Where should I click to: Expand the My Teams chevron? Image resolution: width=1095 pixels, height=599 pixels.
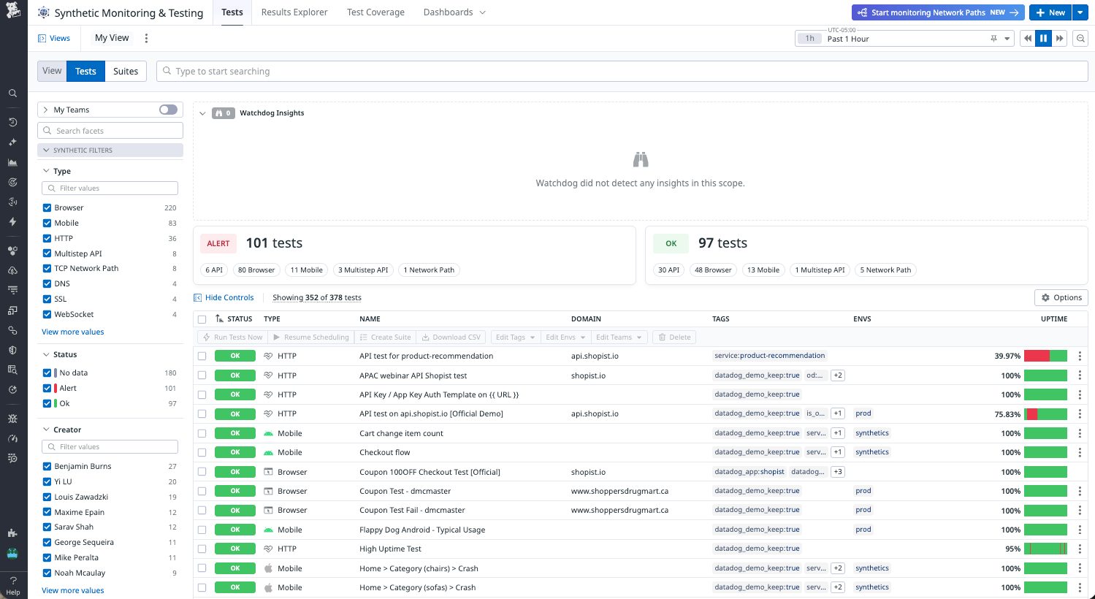click(x=45, y=110)
